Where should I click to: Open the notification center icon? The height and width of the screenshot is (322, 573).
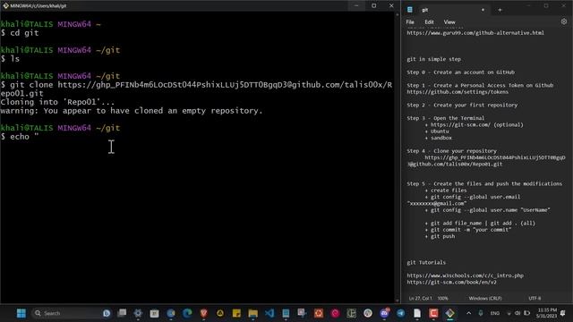[563, 313]
